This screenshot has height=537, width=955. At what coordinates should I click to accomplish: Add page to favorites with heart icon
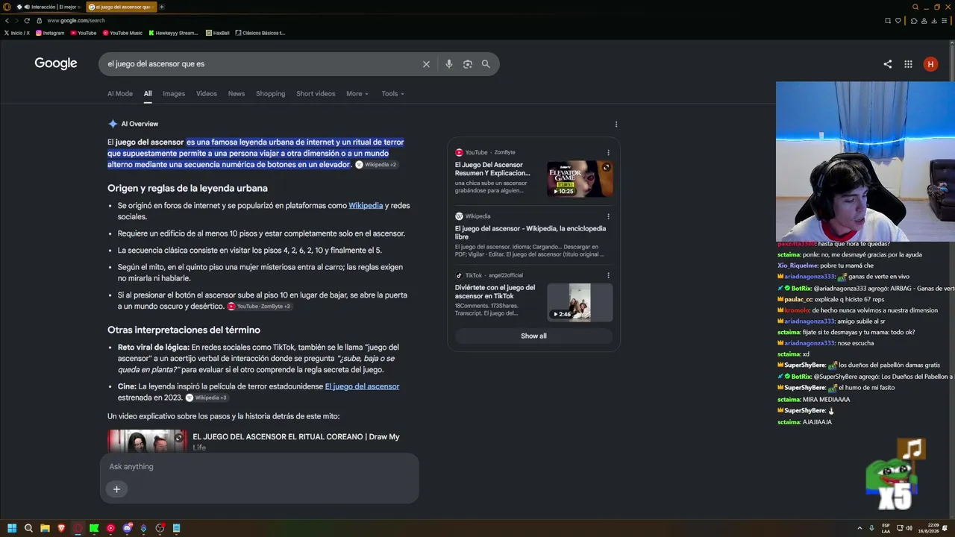899,20
